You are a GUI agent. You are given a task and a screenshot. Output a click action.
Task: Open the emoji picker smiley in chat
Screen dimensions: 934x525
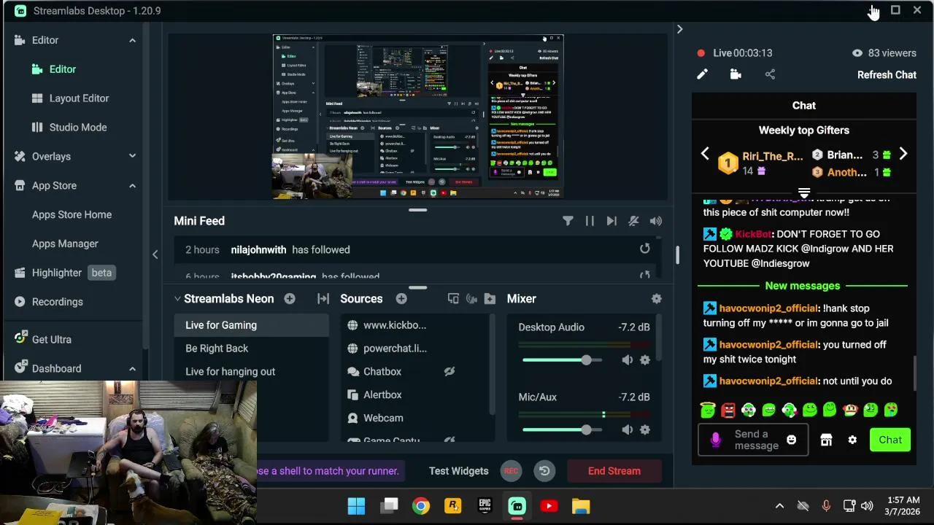(x=792, y=440)
